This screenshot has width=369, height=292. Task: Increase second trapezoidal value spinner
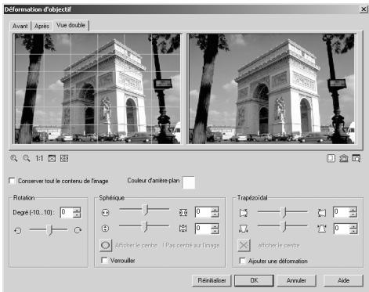click(353, 226)
